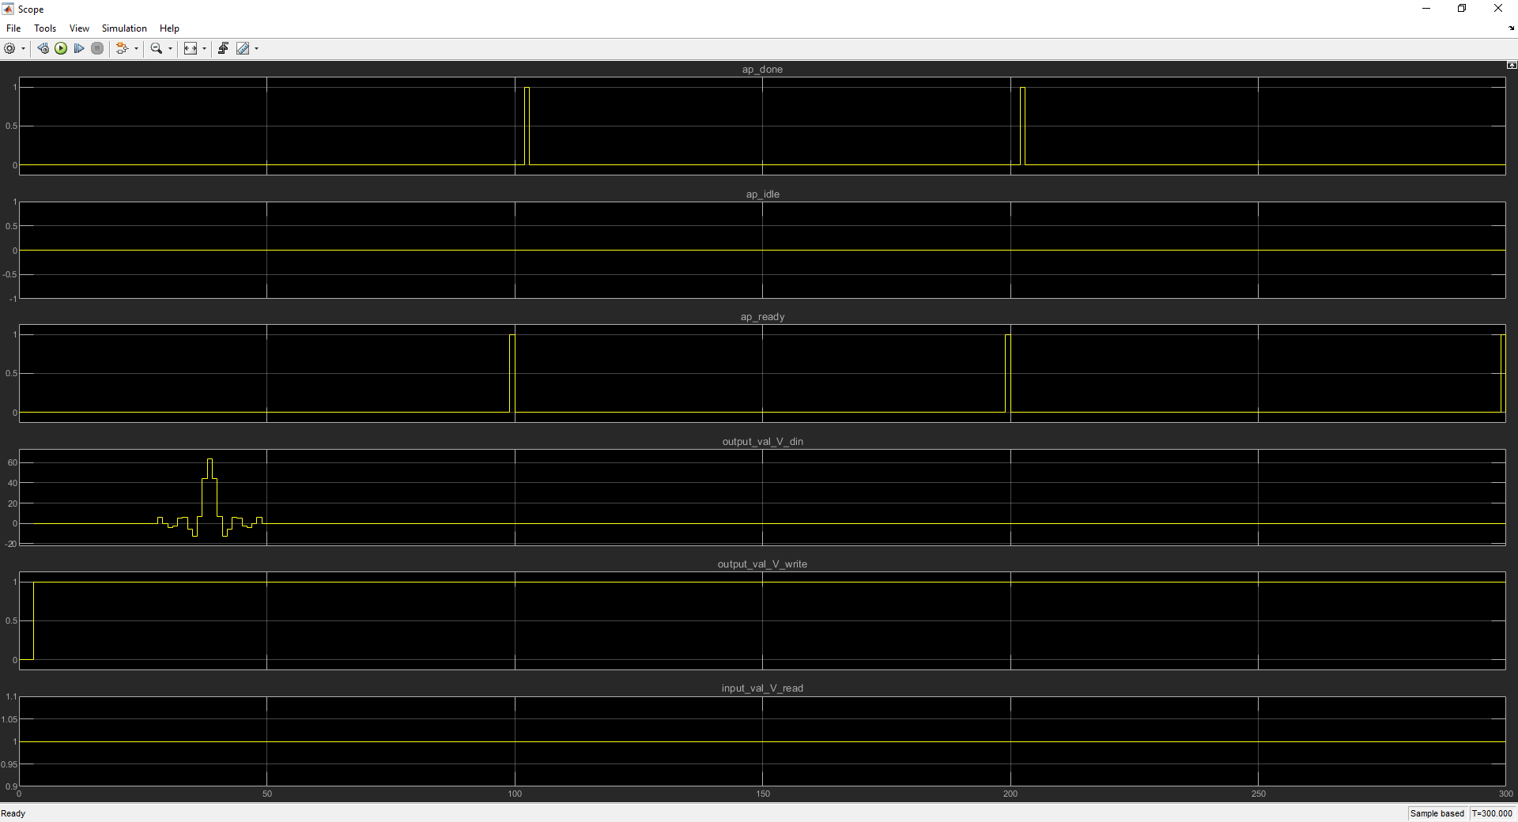
Task: Click the 60 tick on output_val_V_din axis
Action: coord(12,462)
